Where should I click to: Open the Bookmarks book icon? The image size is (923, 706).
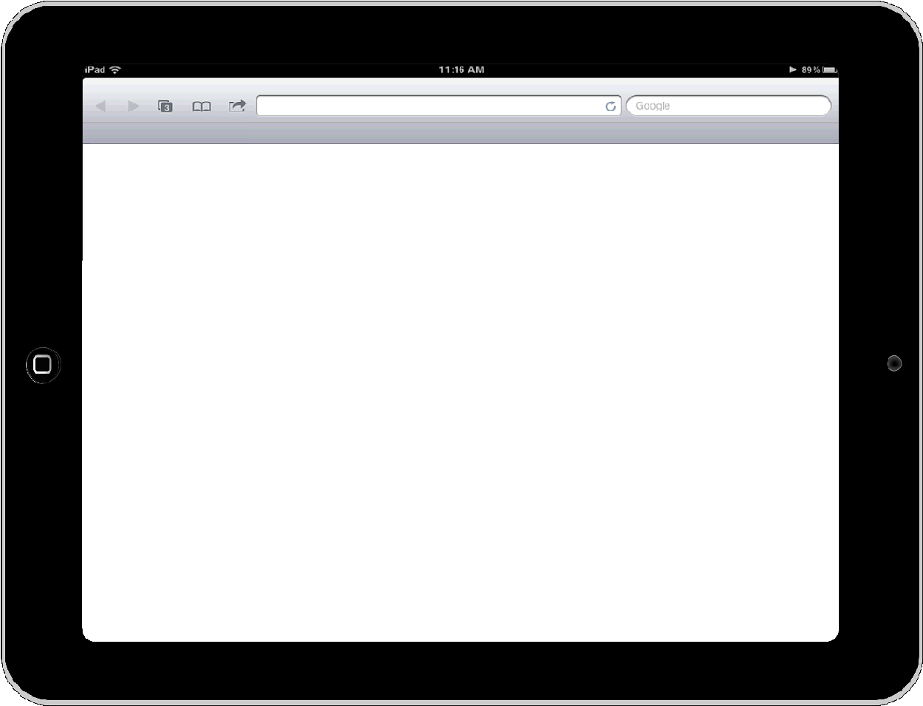[202, 106]
